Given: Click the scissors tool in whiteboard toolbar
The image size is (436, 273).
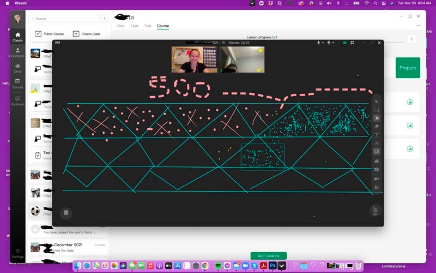Looking at the screenshot, I should [x=377, y=143].
